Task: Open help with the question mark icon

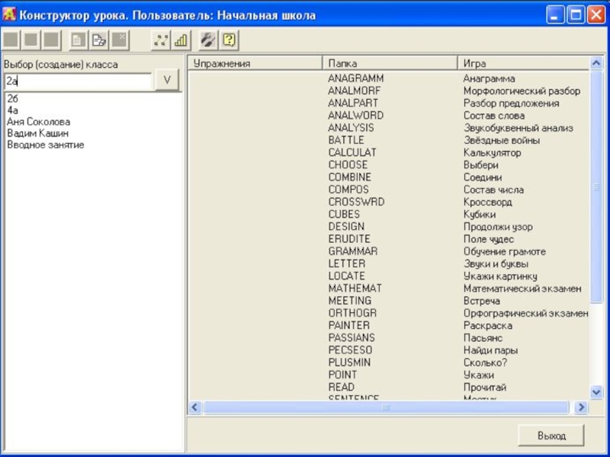Action: click(x=228, y=40)
